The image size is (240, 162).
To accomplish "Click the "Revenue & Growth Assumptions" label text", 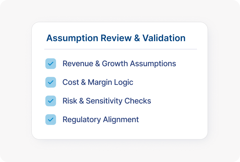I will coord(119,64).
